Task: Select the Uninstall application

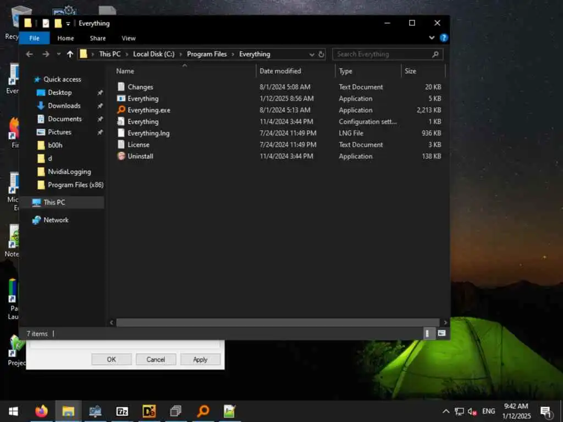Action: click(x=140, y=156)
